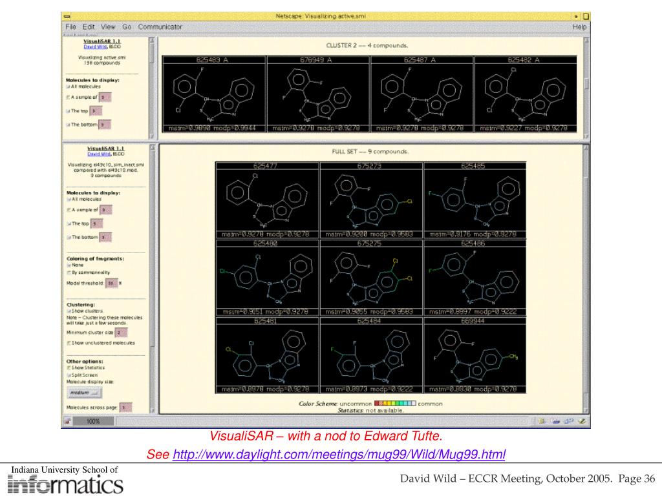The image size is (662, 496).
Task: Select compound 675275 thumbnail in full set
Action: 371,278
